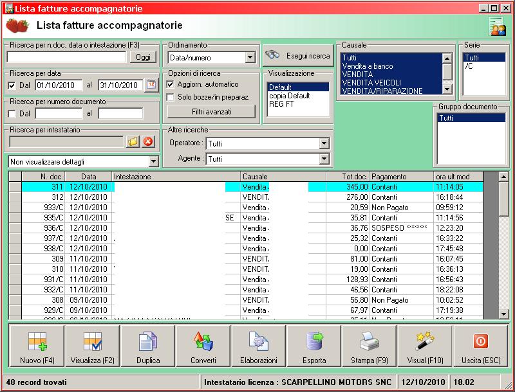Image resolution: width=515 pixels, height=392 pixels.
Task: Clear the intestatario with the red X icon
Action: 148,142
